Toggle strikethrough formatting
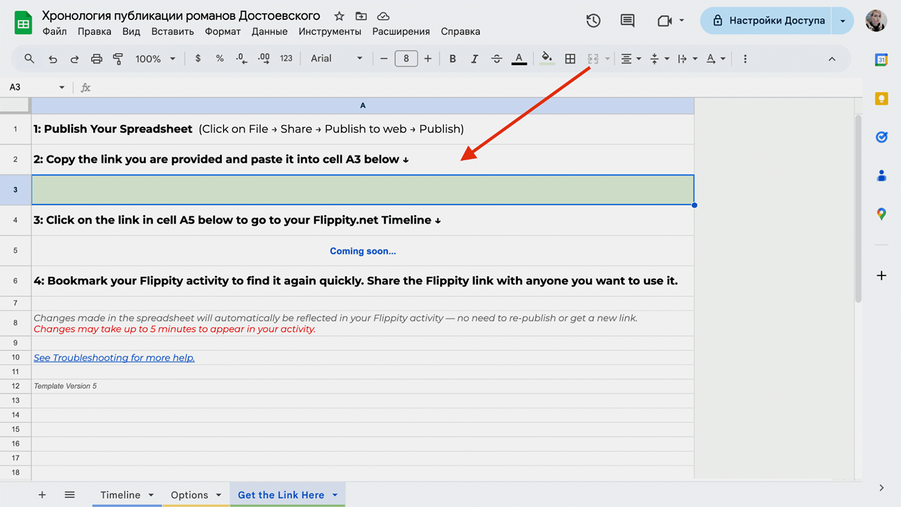Screen dimensions: 901x507 pos(497,59)
